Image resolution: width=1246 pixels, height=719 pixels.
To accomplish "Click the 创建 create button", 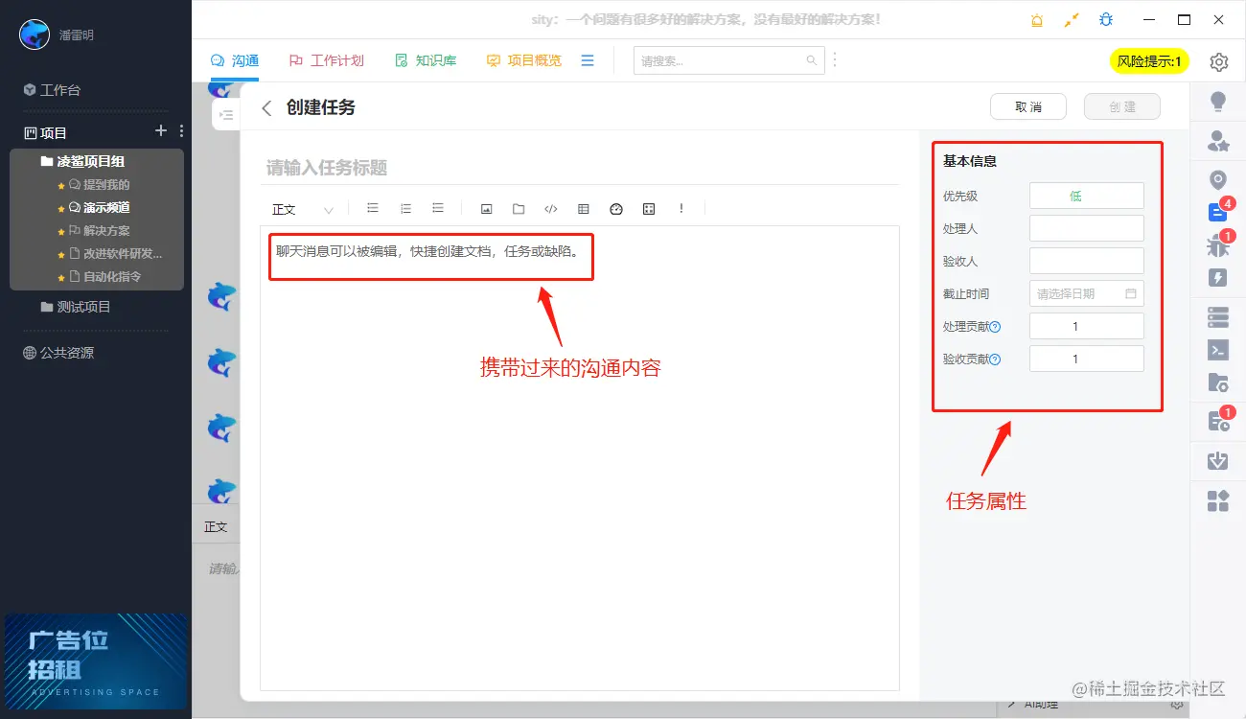I will (1122, 106).
